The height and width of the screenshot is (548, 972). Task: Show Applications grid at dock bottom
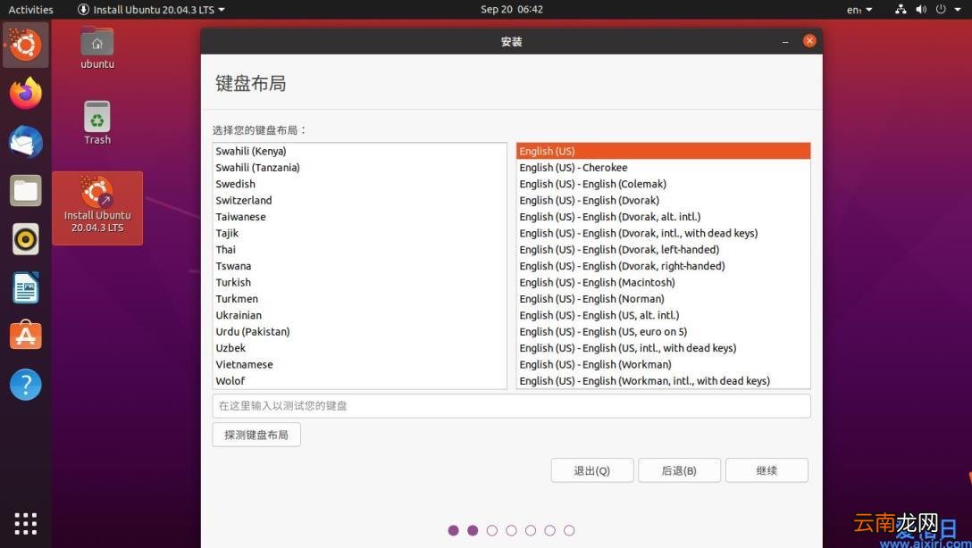pos(25,523)
